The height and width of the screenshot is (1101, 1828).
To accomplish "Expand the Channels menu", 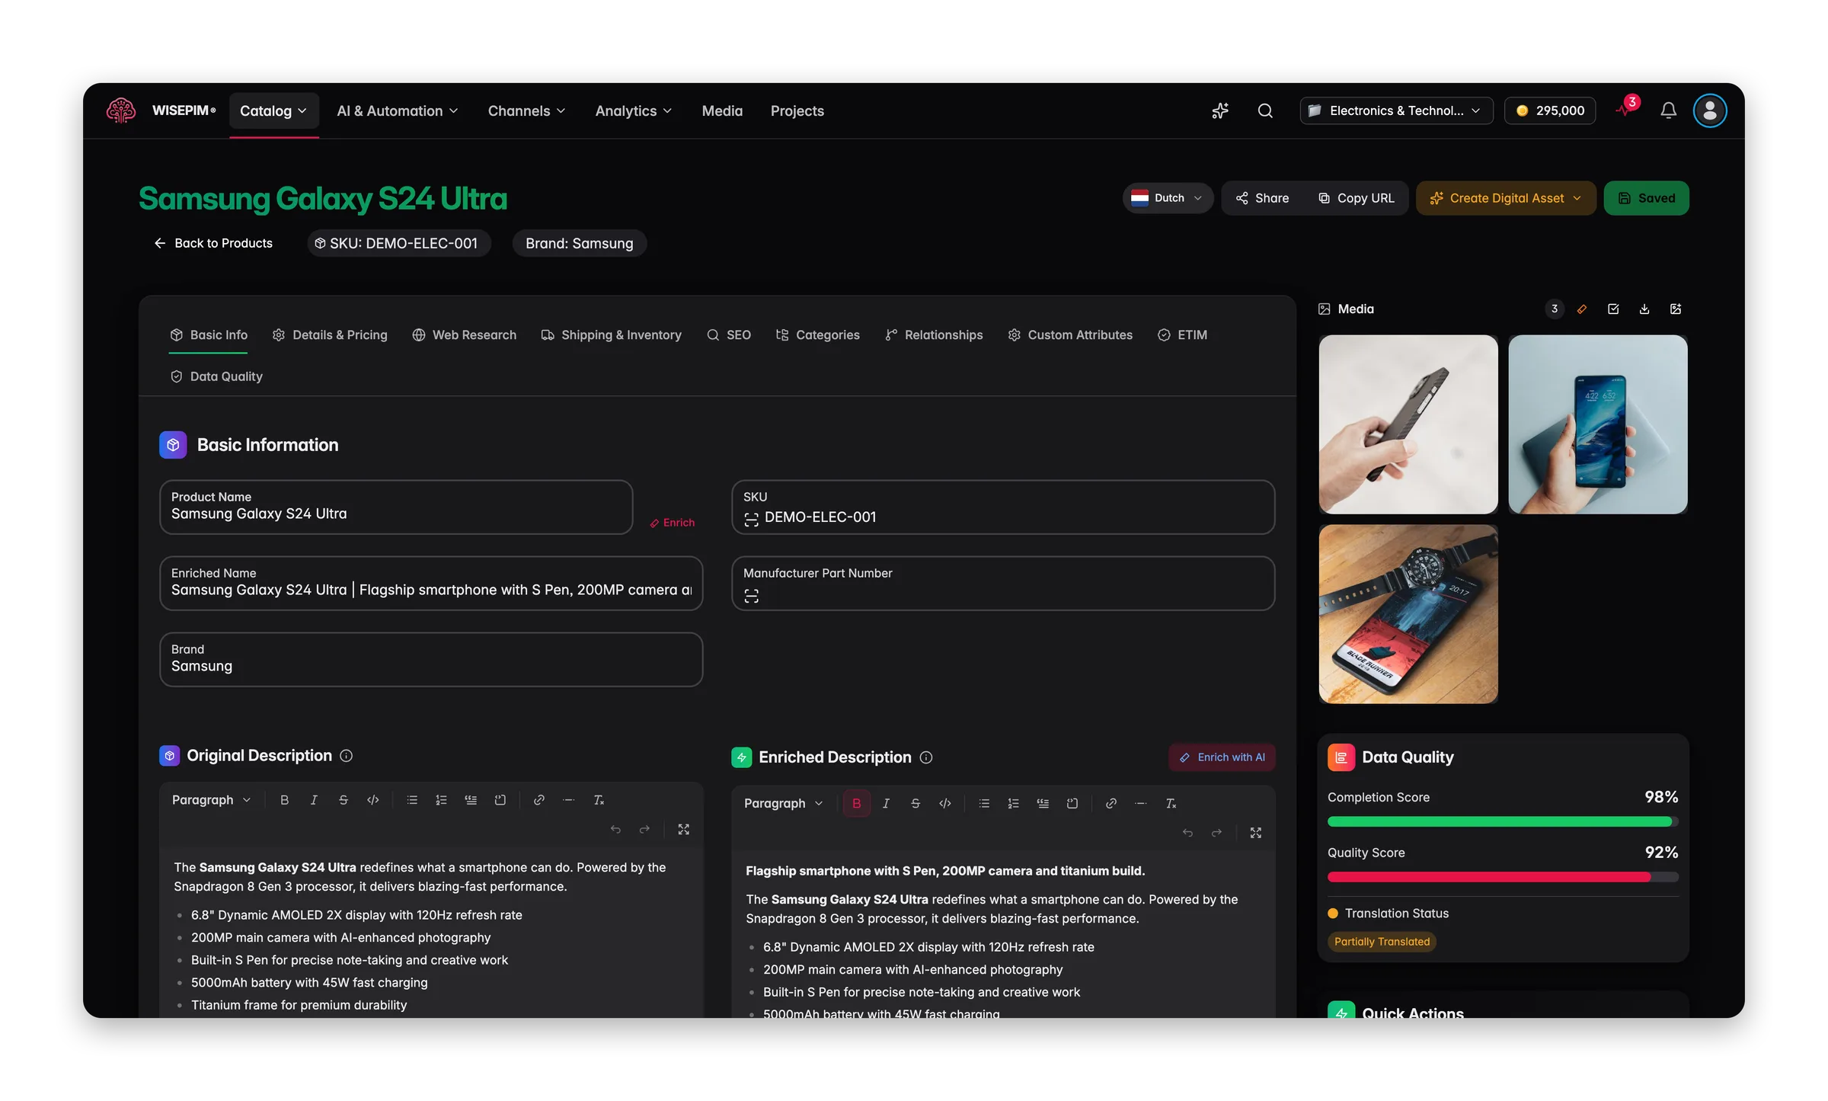I will point(526,111).
